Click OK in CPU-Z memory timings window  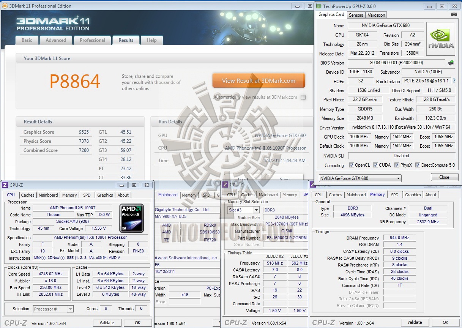[445, 322]
